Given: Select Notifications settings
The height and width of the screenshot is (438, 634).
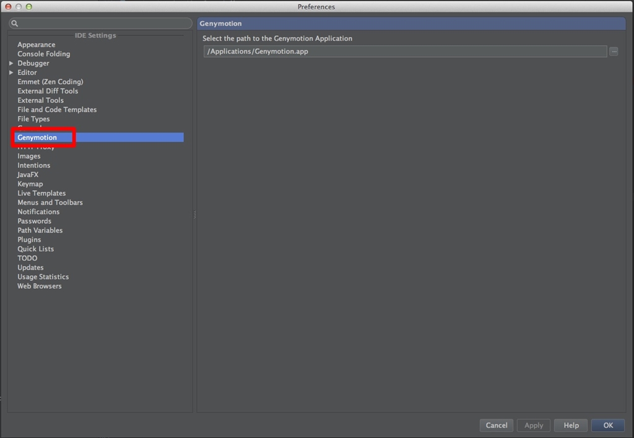Looking at the screenshot, I should point(38,212).
